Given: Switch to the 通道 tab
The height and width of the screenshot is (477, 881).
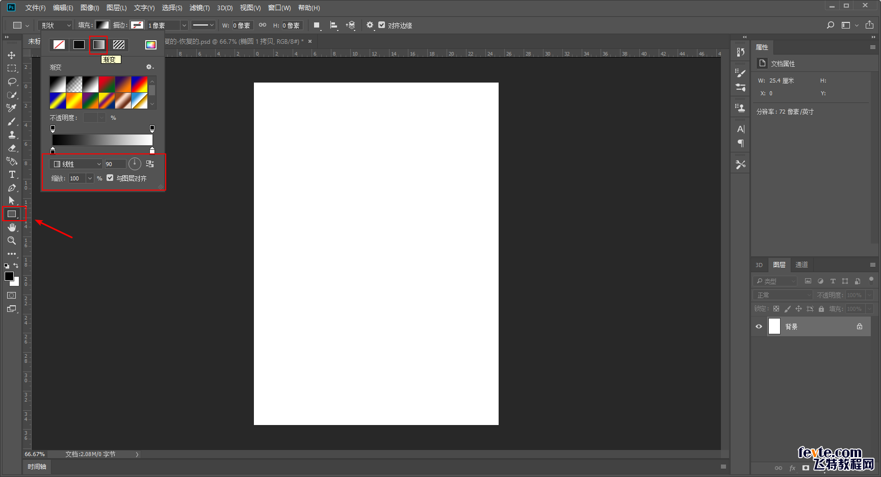Looking at the screenshot, I should 801,264.
